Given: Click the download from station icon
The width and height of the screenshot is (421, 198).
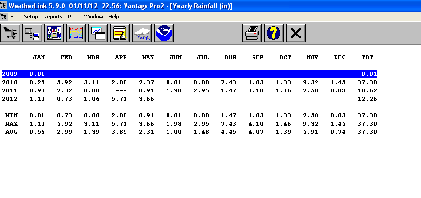Looking at the screenshot, I should coord(32,33).
